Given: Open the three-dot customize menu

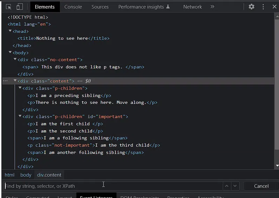Looking at the screenshot, I should click(263, 7).
